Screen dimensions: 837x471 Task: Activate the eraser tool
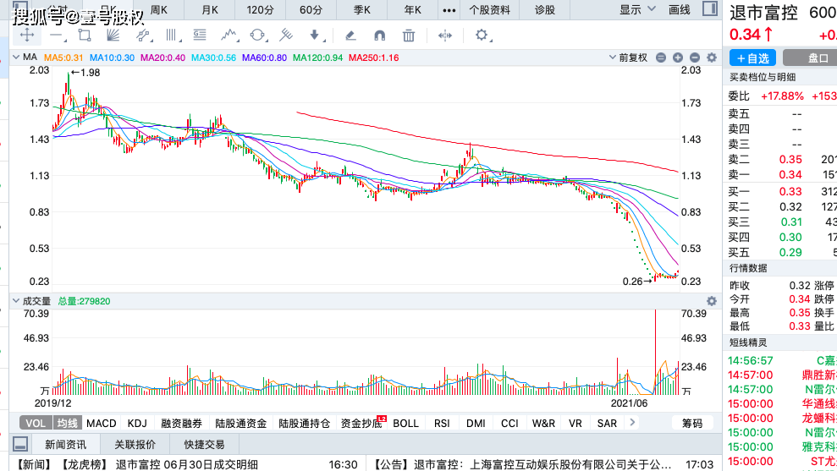pos(350,36)
